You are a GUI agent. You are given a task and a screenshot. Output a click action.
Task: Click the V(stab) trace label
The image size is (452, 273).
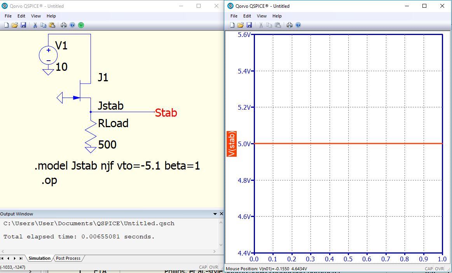coord(232,144)
